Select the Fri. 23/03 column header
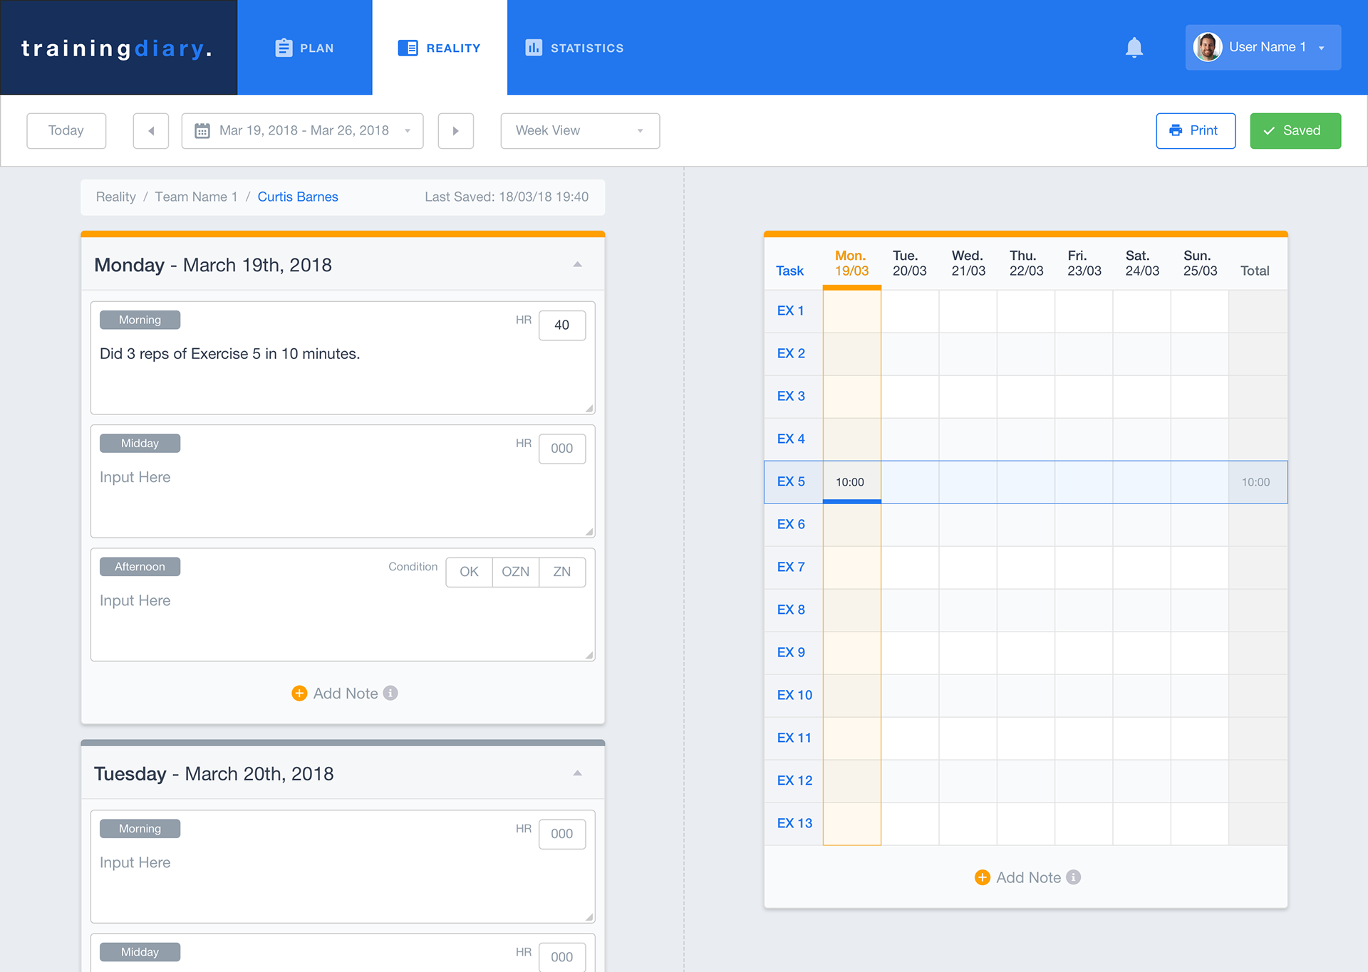The image size is (1368, 972). 1084,263
